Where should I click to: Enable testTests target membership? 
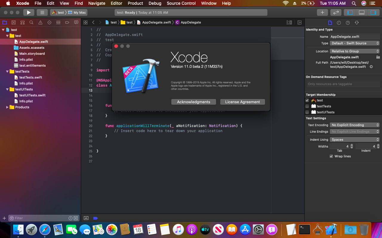[307, 106]
